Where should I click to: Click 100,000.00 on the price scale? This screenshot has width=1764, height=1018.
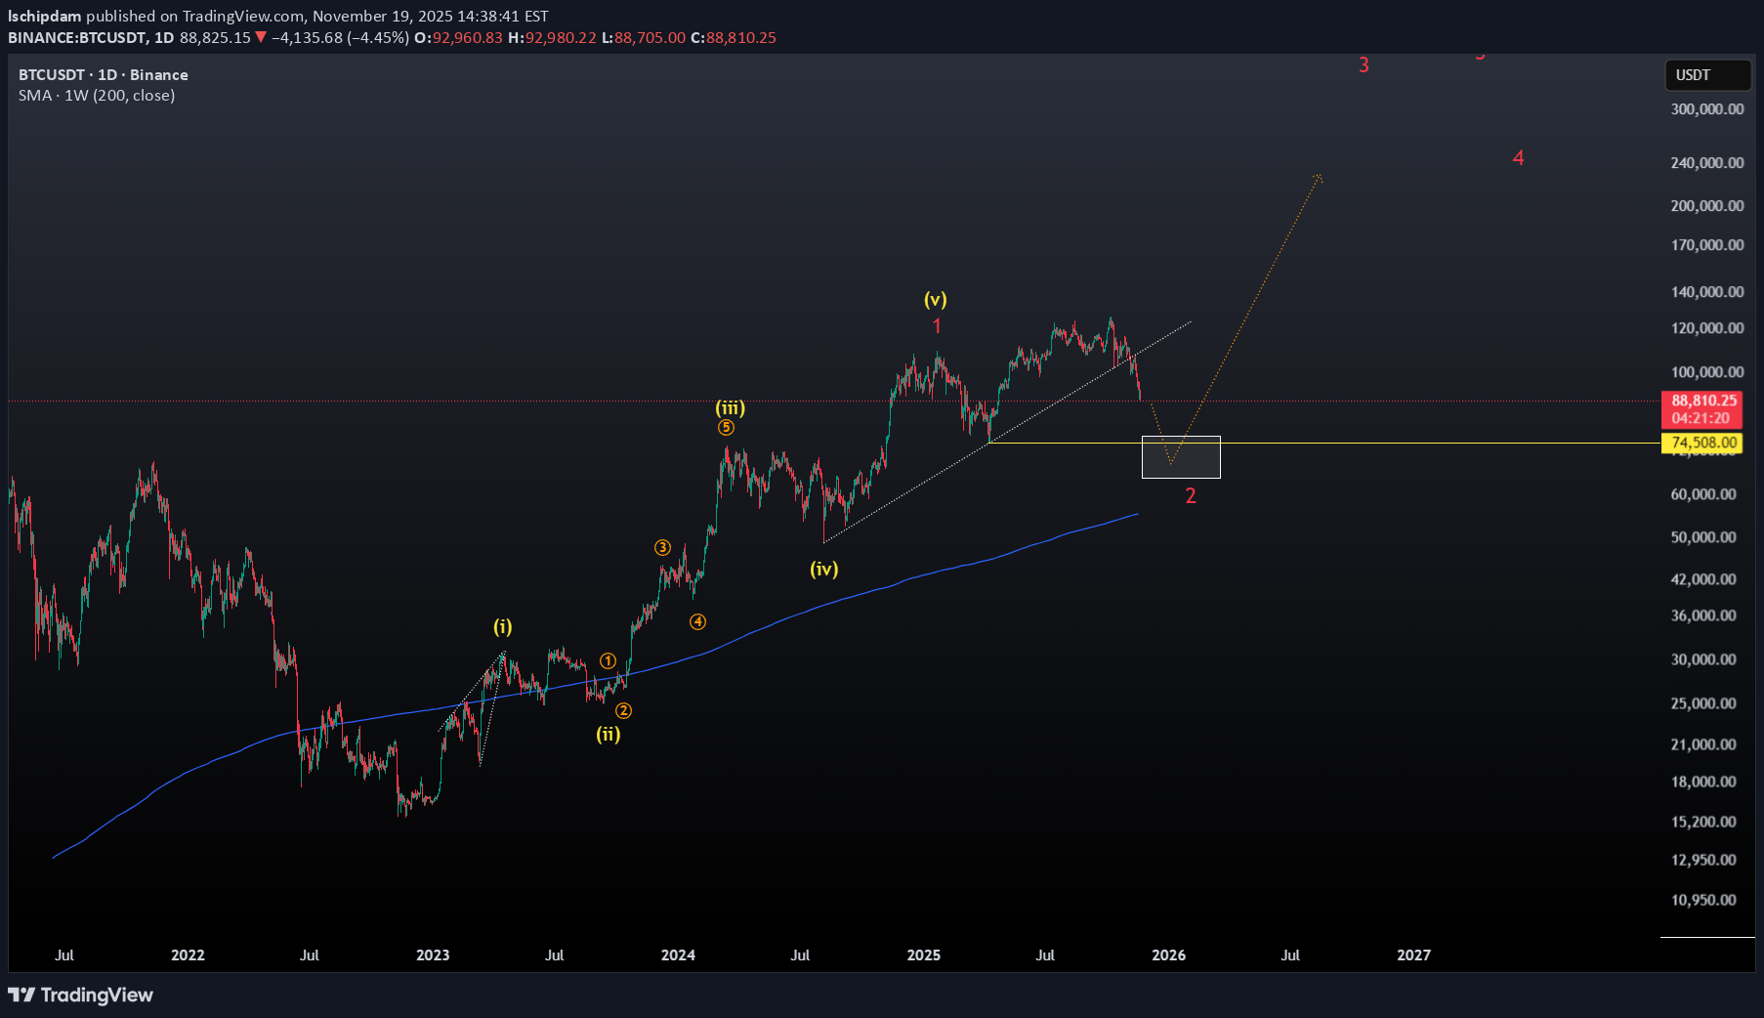pos(1706,372)
